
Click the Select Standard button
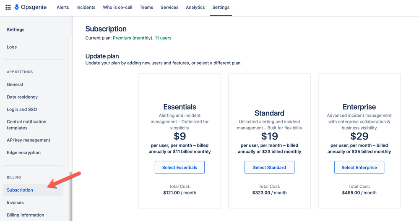(269, 167)
